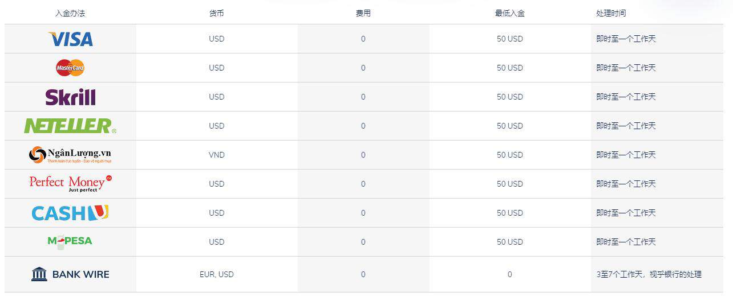Click the CASHU logo
Screen dimensions: 733x301
[70, 213]
